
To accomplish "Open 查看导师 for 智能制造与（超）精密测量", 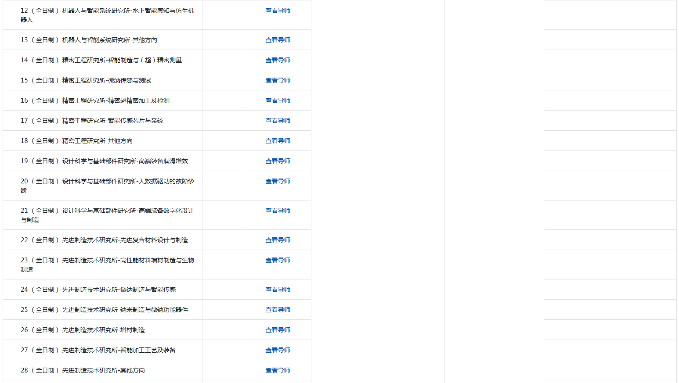I will [277, 60].
